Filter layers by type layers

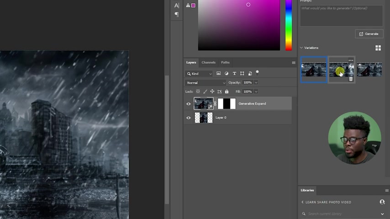click(234, 73)
